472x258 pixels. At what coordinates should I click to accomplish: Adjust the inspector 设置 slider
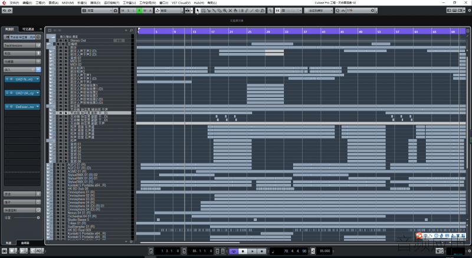pyautogui.click(x=26, y=218)
